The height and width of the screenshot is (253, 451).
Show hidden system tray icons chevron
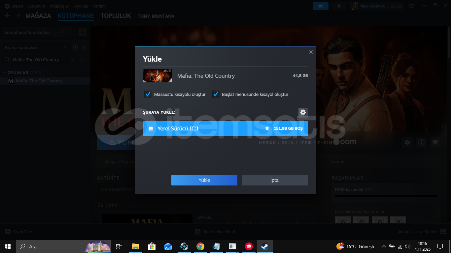(384, 246)
